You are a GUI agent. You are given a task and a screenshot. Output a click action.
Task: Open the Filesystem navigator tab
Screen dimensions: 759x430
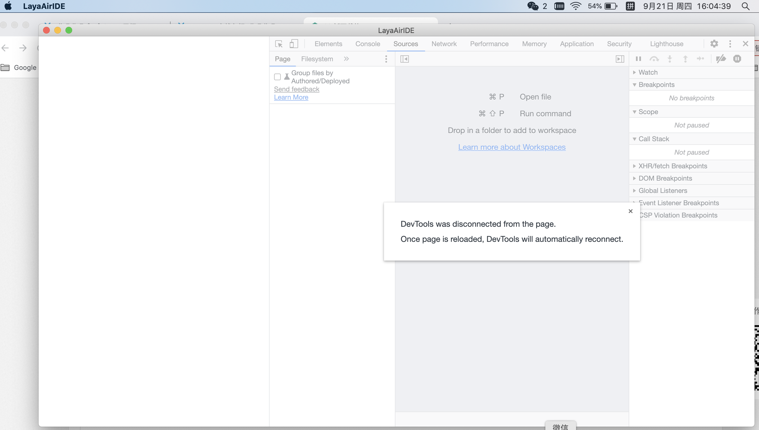pos(317,59)
